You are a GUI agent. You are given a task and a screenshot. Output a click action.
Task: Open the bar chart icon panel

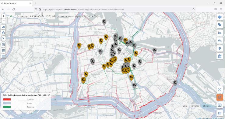(x=220, y=33)
